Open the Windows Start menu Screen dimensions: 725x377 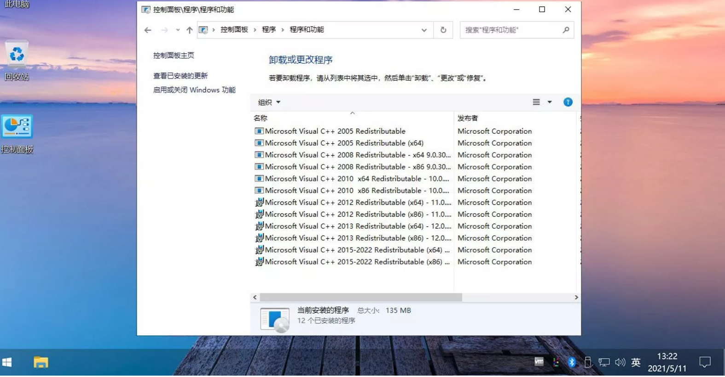7,363
